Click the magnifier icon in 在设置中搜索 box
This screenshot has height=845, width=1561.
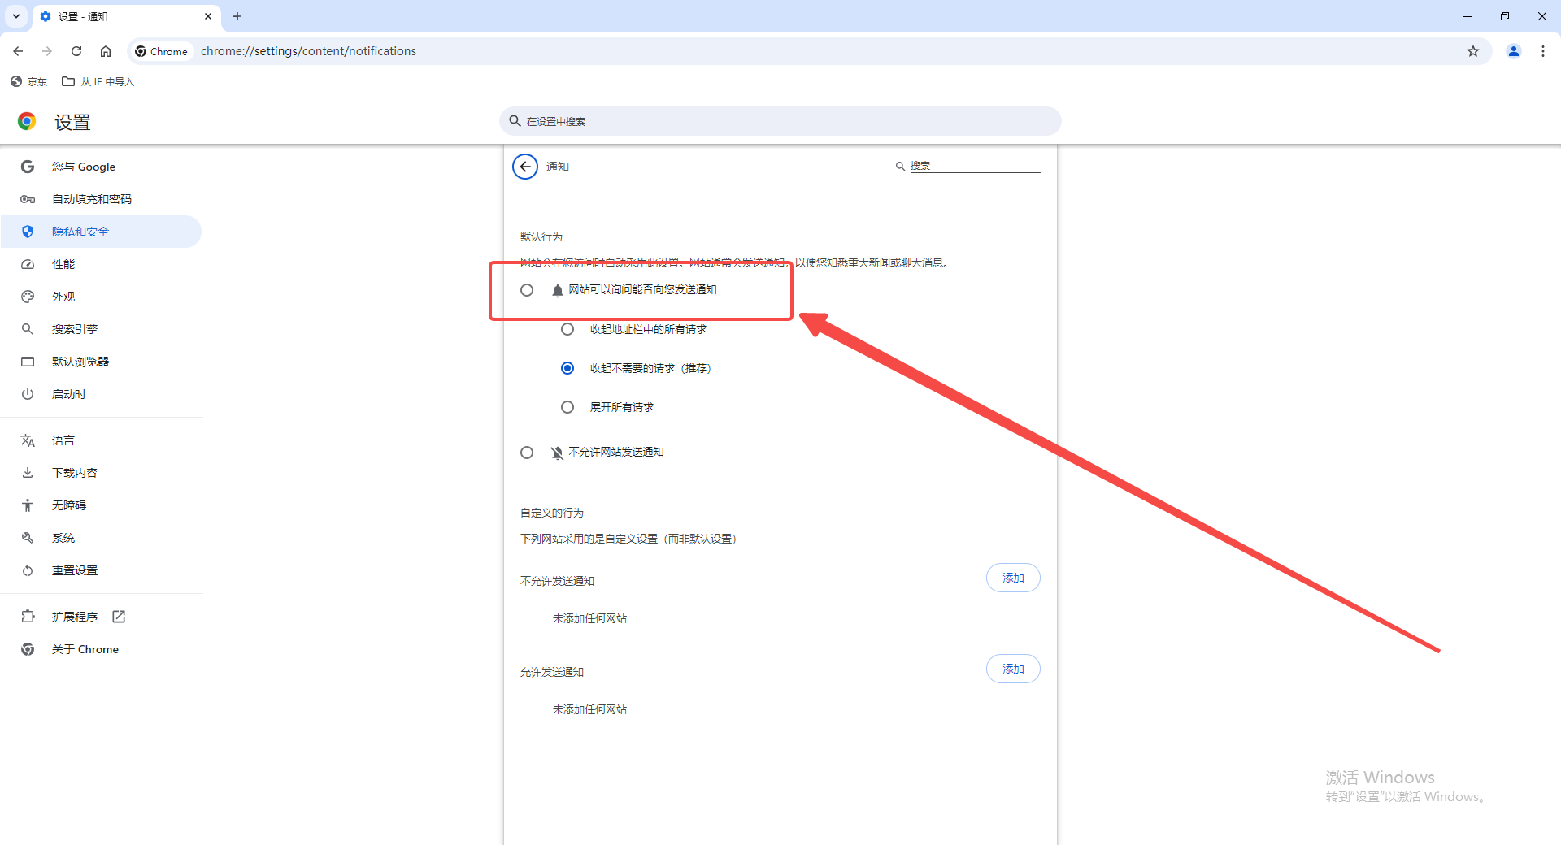coord(515,121)
